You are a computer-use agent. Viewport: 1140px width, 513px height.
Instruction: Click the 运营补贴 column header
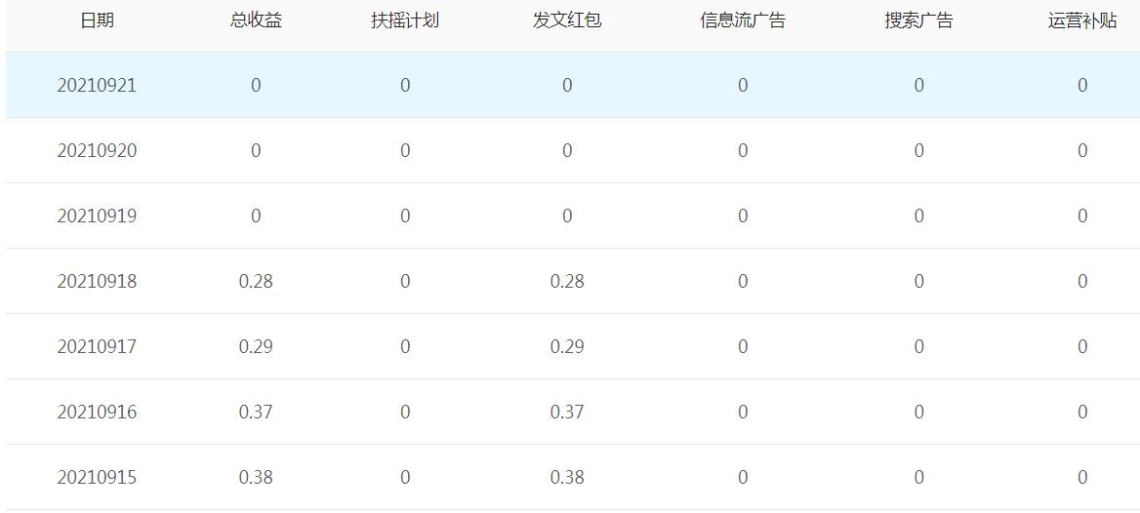1082,20
